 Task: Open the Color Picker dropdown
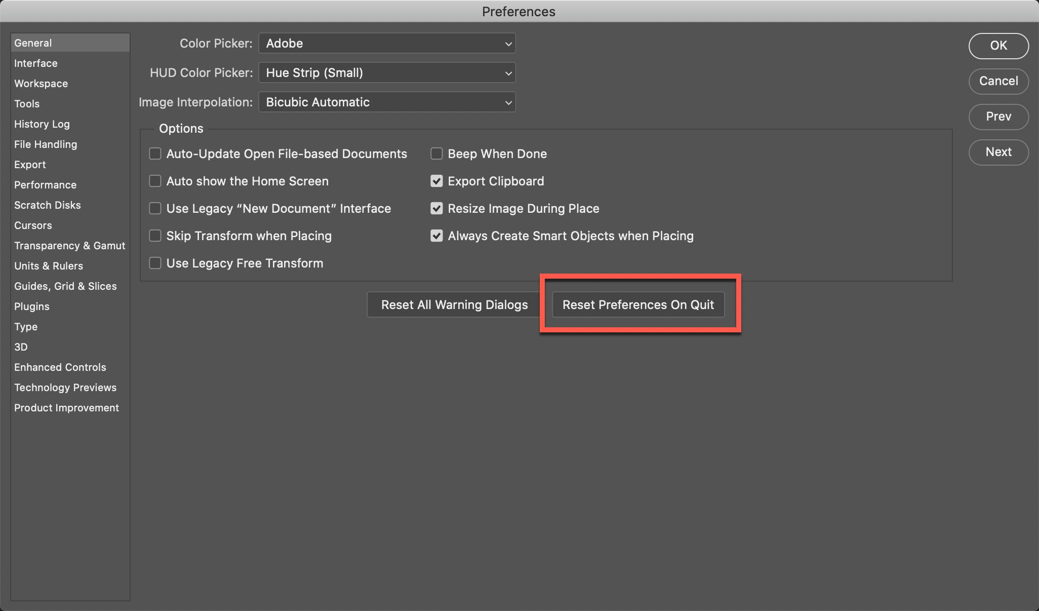[387, 44]
